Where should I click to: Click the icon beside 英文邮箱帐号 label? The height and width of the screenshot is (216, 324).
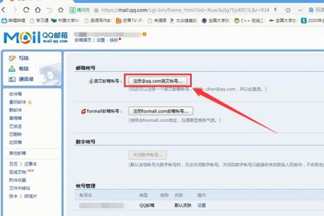(91, 81)
